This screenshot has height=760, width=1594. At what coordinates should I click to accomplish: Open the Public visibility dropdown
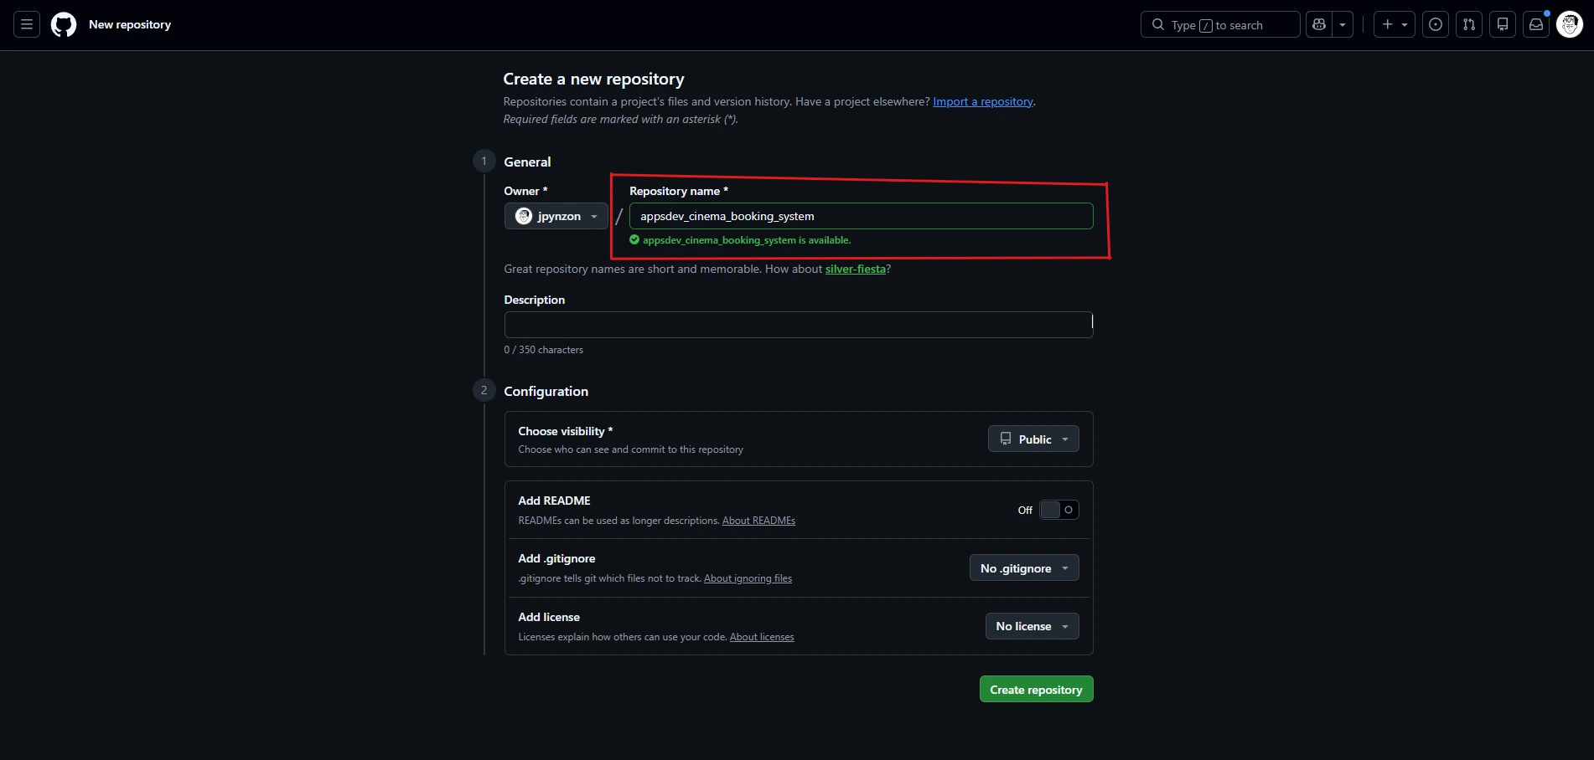pyautogui.click(x=1033, y=439)
